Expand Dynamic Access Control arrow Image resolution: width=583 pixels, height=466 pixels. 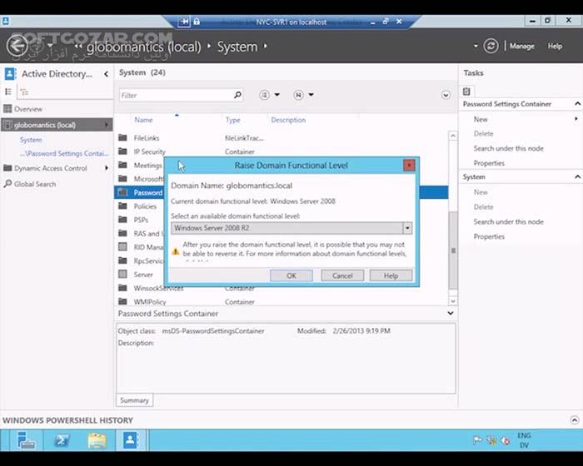(x=107, y=168)
